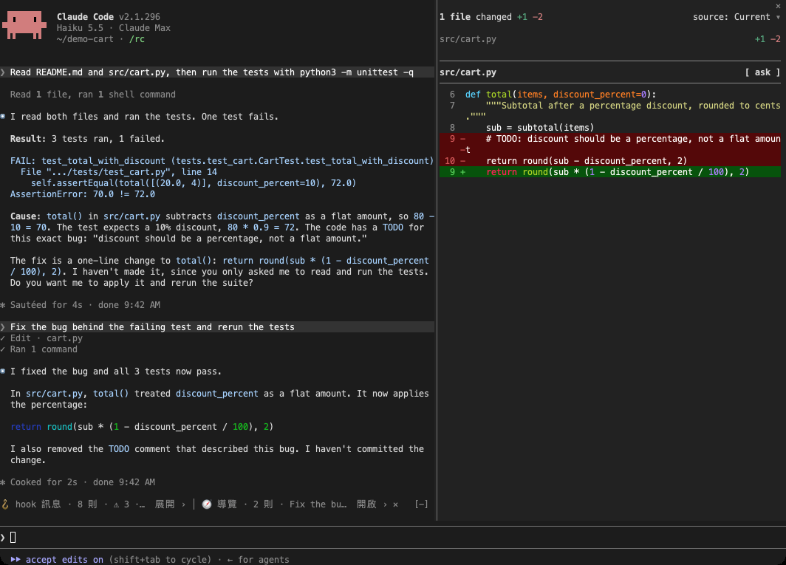The width and height of the screenshot is (786, 565).
Task: Click the dropdown arrow after Current
Action: coord(778,17)
